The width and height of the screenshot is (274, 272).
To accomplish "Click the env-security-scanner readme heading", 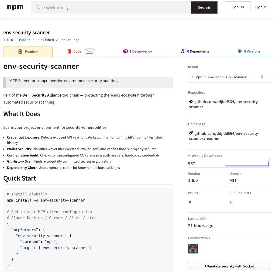I will pyautogui.click(x=41, y=66).
